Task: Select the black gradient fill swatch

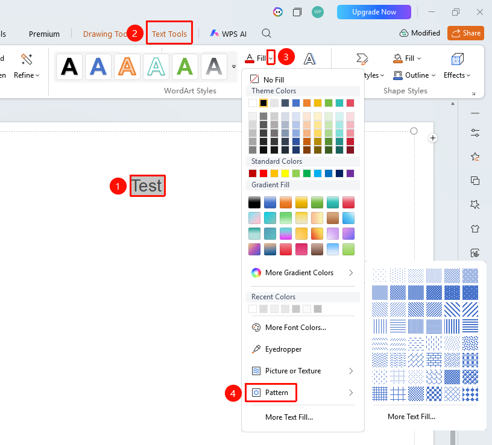Action: pyautogui.click(x=254, y=202)
